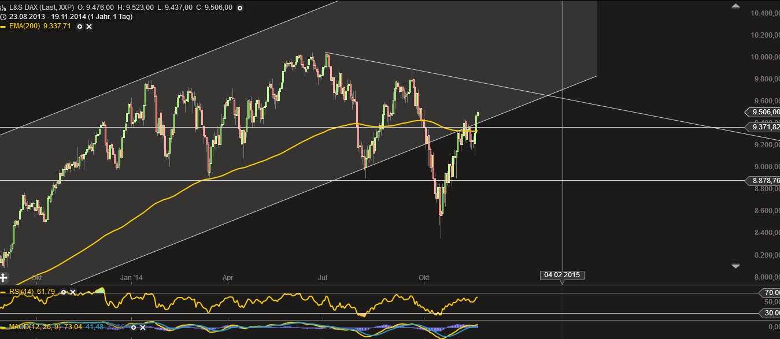Click the RSI 70,00 level line label
The width and height of the screenshot is (780, 339).
pos(770,293)
